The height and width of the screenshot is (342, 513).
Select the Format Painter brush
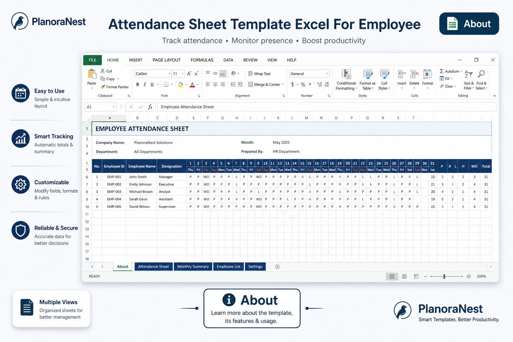coord(103,87)
